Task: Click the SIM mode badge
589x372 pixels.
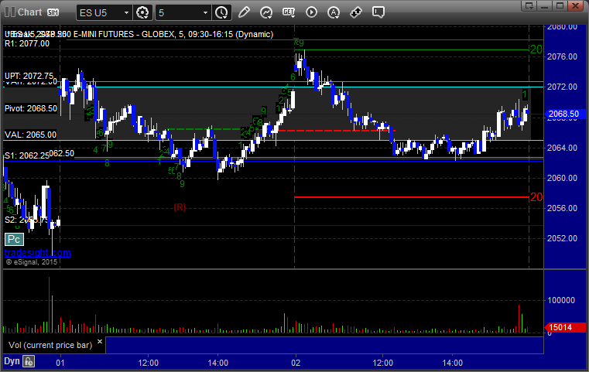Action: pos(53,12)
